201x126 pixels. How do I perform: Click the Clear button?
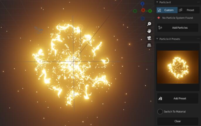click(178, 121)
